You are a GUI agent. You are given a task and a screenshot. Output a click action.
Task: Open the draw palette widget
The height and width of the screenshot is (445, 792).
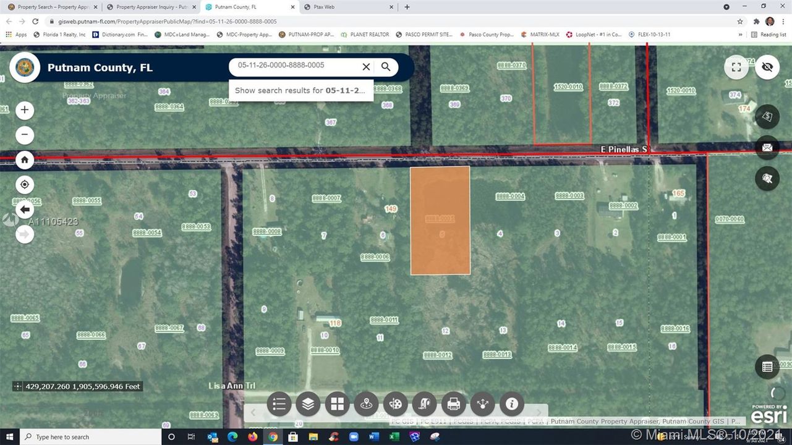(395, 404)
